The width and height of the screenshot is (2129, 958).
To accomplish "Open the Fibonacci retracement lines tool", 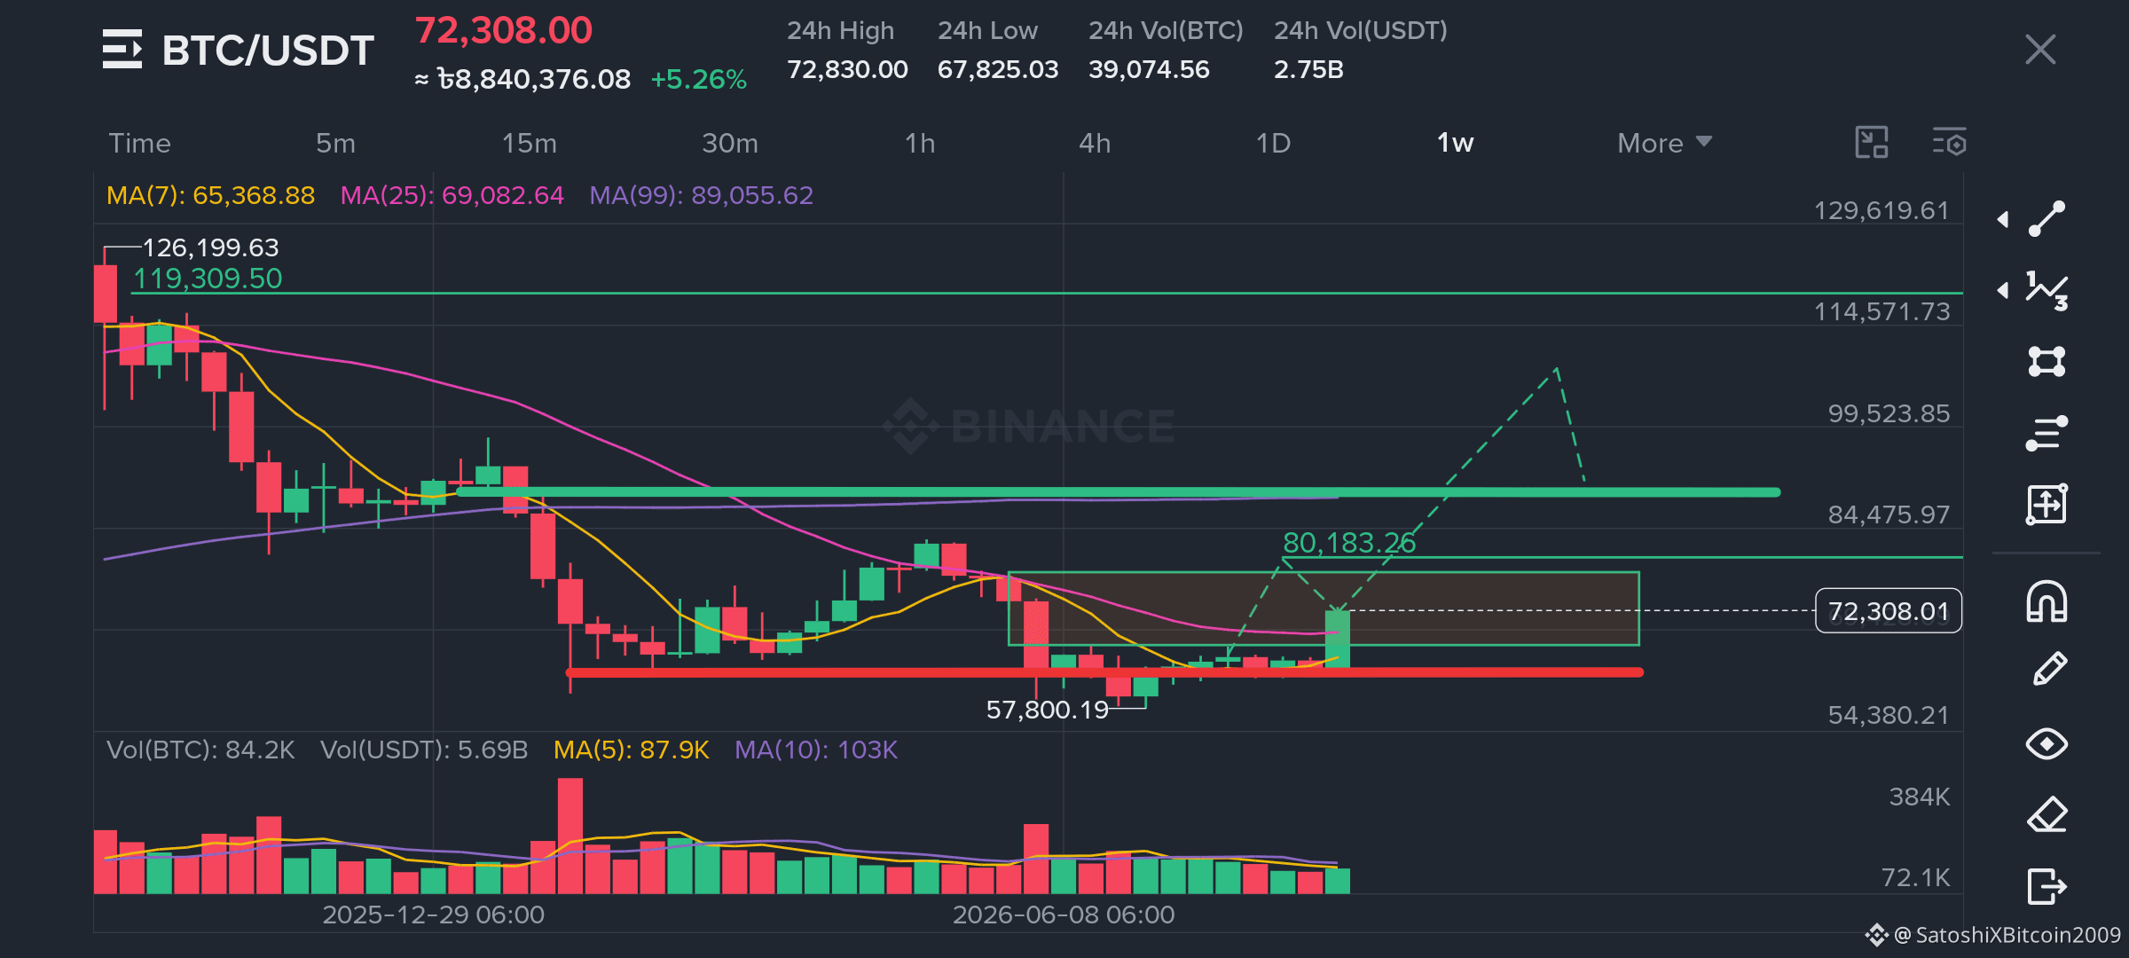I will (2047, 433).
